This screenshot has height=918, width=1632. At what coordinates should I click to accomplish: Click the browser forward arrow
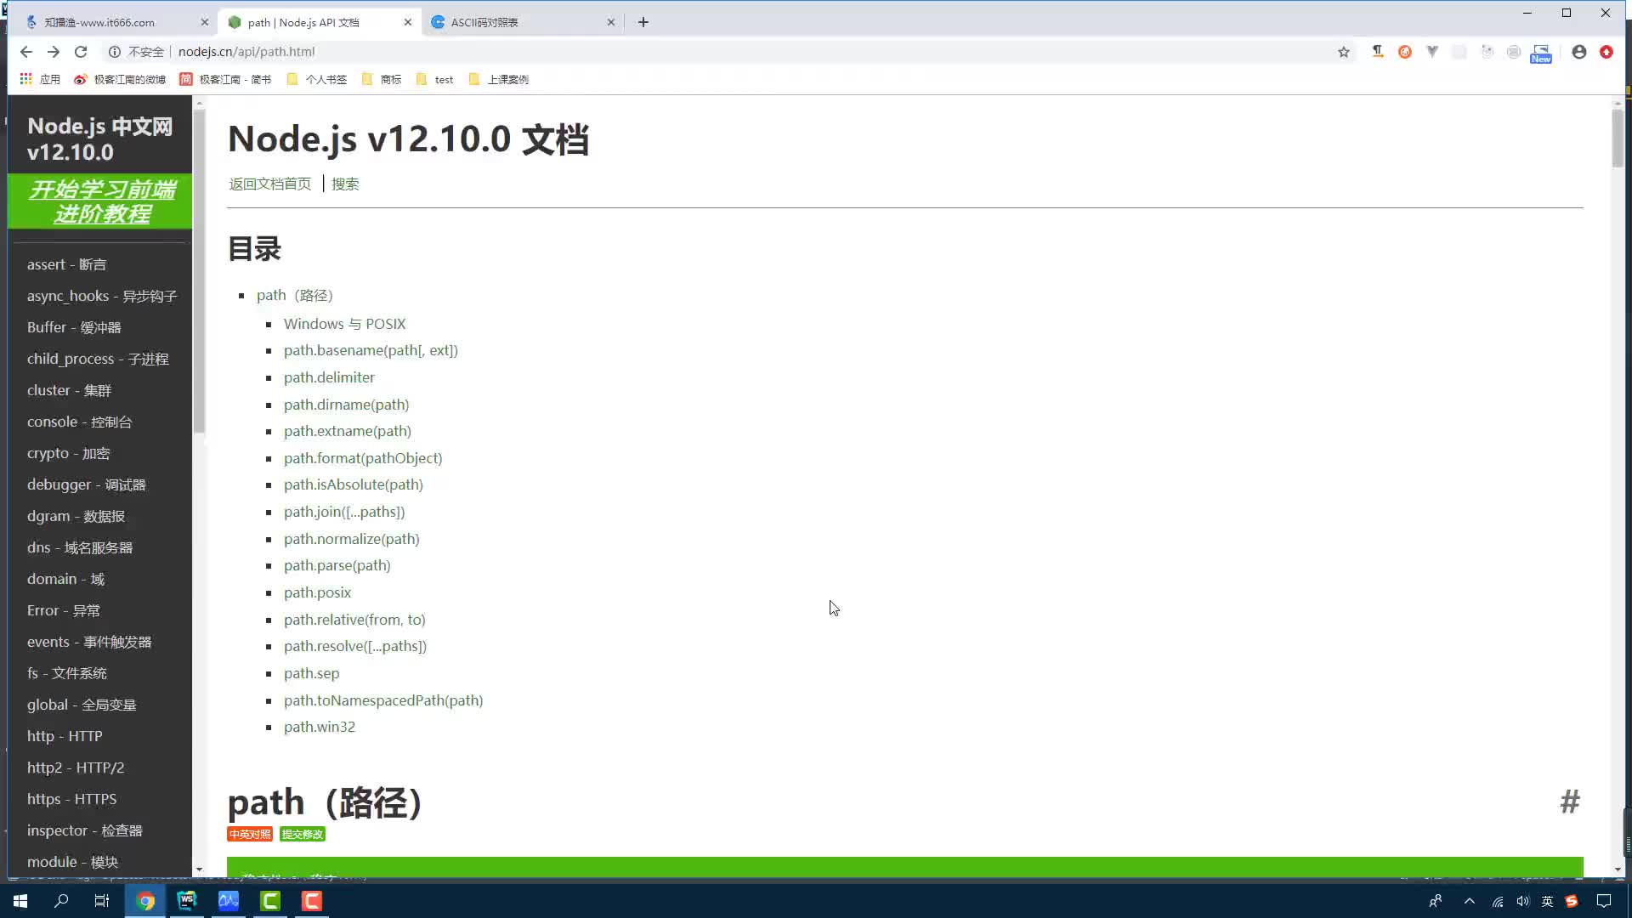(54, 52)
